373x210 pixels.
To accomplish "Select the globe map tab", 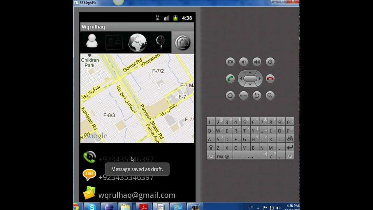I will pos(137,43).
